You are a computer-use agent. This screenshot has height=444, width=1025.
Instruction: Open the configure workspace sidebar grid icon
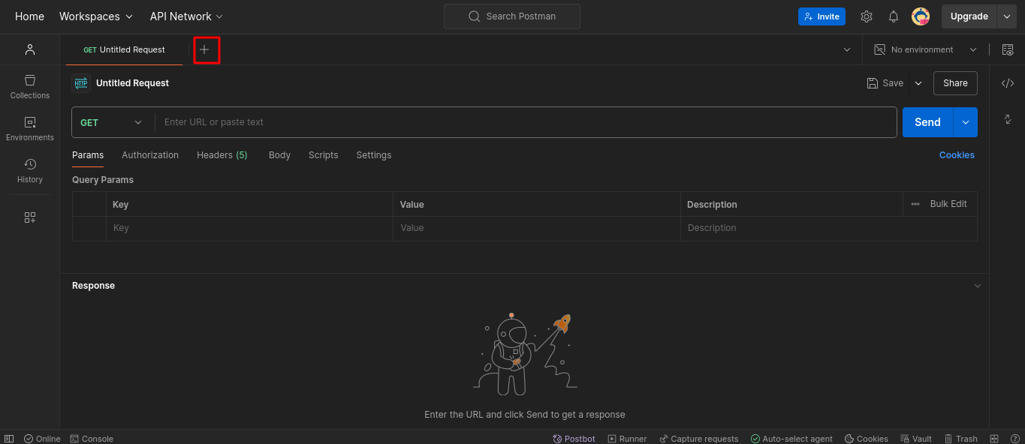click(30, 217)
